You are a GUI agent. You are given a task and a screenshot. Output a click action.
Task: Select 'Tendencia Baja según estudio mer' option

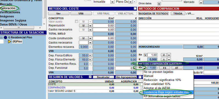168,92
